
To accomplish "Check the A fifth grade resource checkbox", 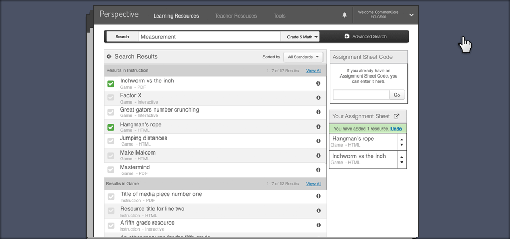I will (x=111, y=225).
